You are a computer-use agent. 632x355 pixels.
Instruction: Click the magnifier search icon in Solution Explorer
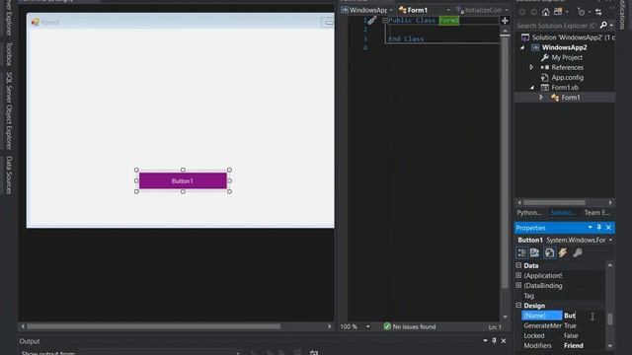tap(603, 25)
